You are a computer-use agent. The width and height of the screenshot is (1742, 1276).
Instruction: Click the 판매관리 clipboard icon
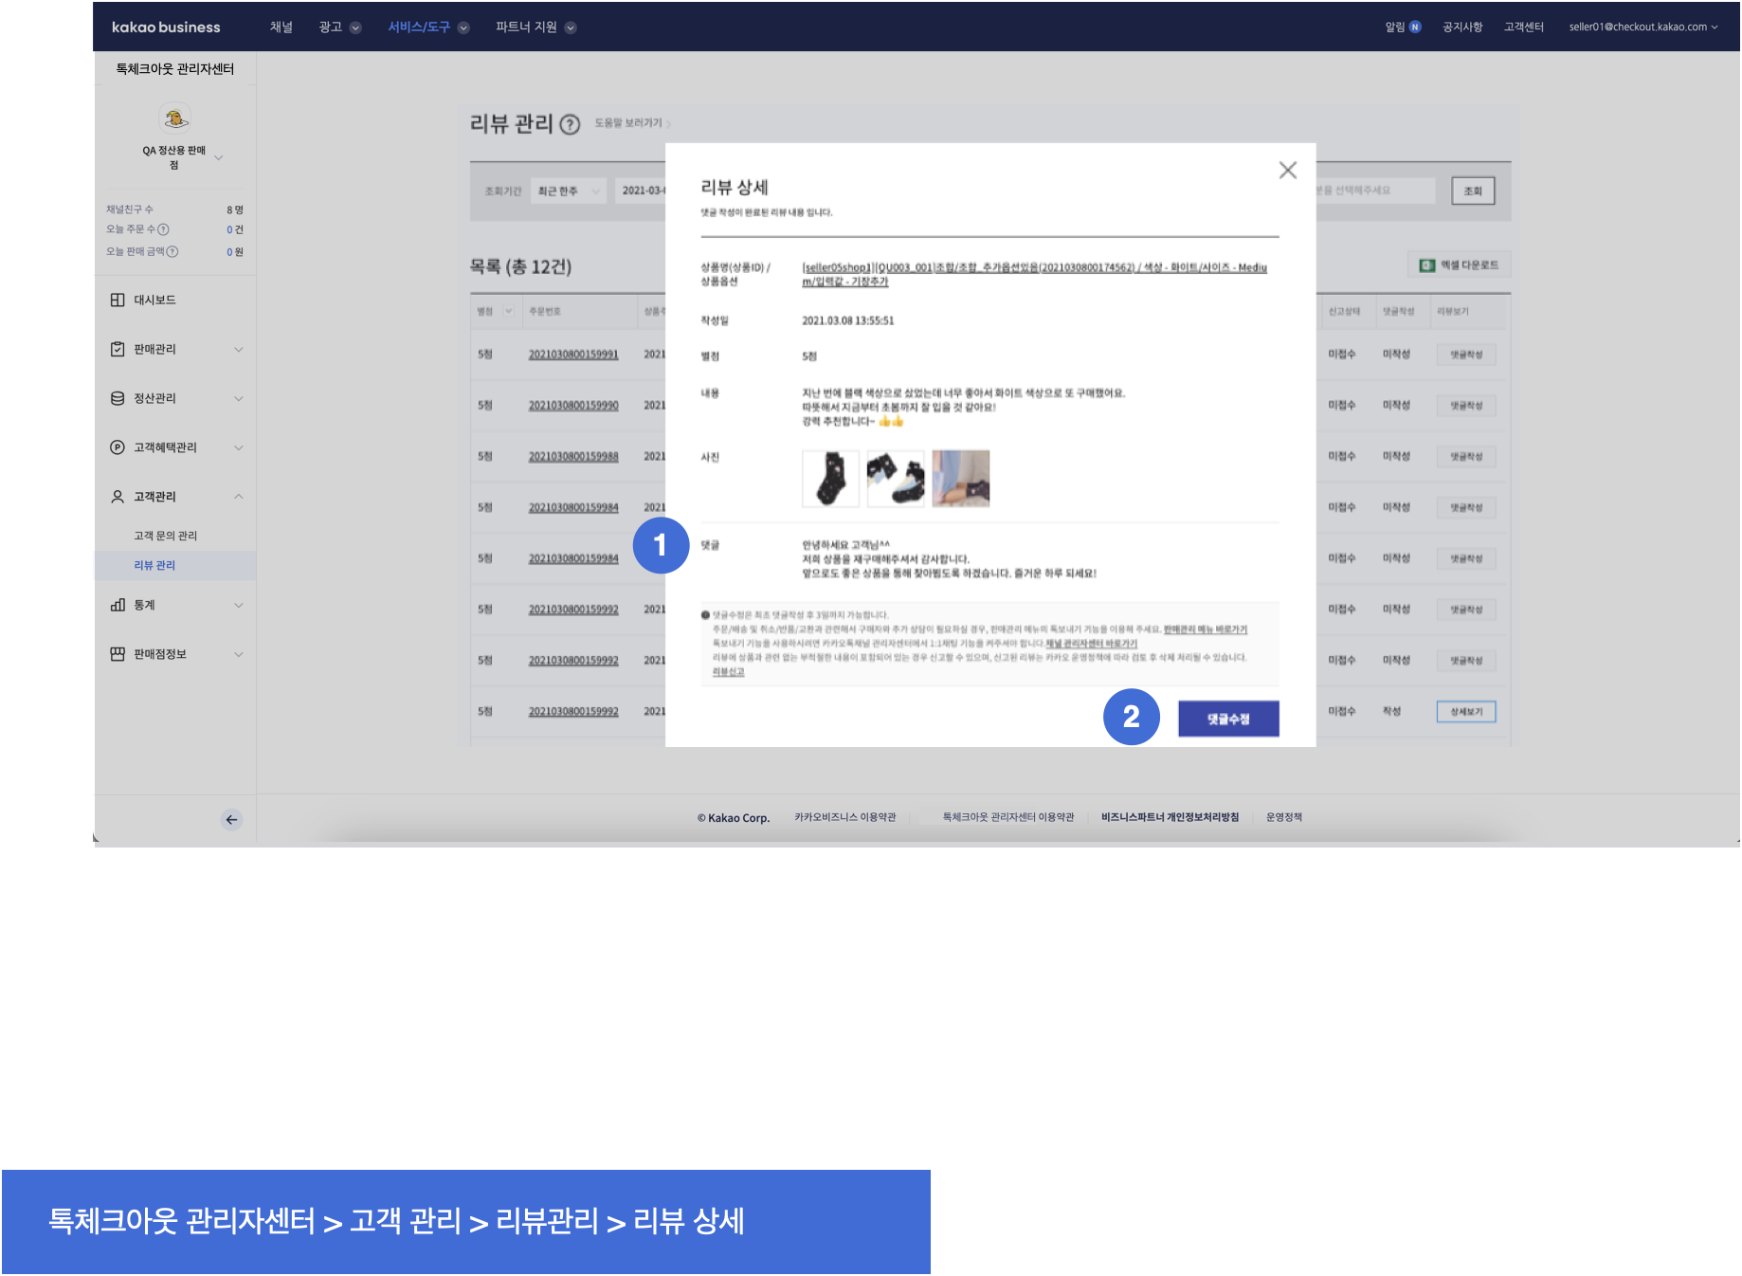[x=118, y=350]
